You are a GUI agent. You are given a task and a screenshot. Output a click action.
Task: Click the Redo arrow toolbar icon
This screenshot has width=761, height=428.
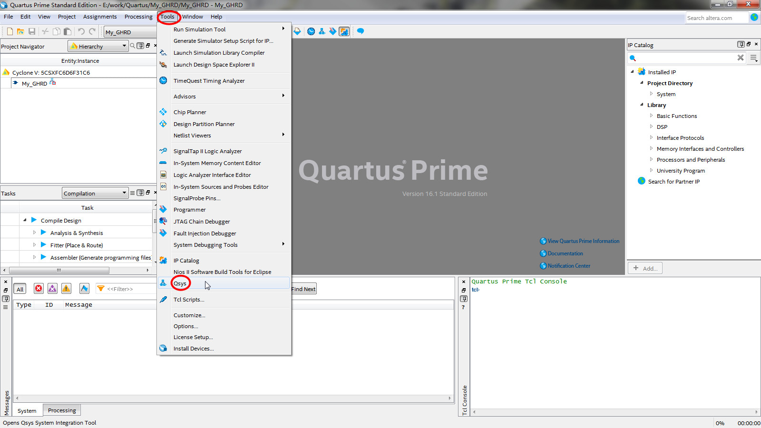click(x=92, y=31)
